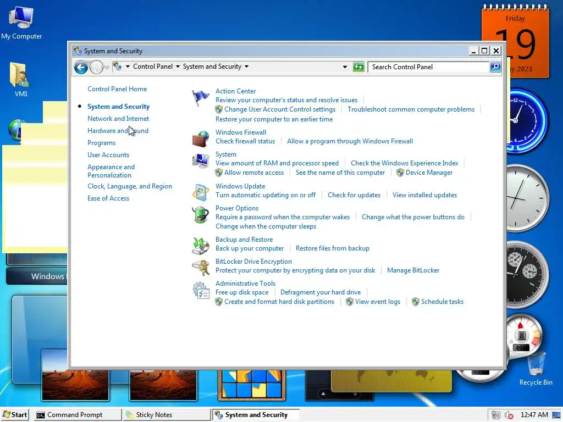Click the Allow remote access link
Screen dimensions: 563x422
click(254, 173)
